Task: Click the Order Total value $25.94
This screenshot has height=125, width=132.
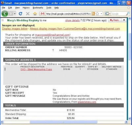Action: pos(71,118)
